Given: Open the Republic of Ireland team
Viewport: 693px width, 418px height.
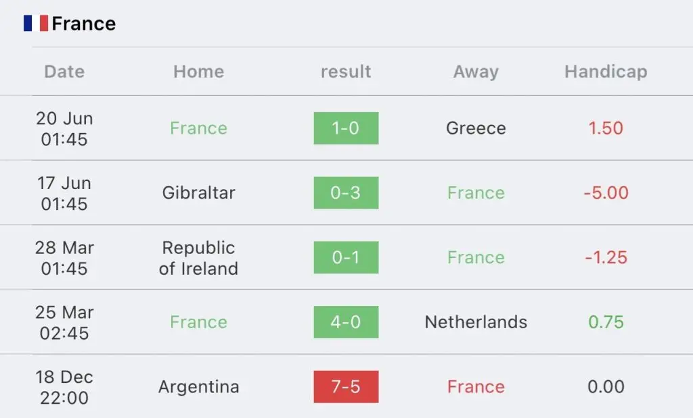Looking at the screenshot, I should [198, 258].
